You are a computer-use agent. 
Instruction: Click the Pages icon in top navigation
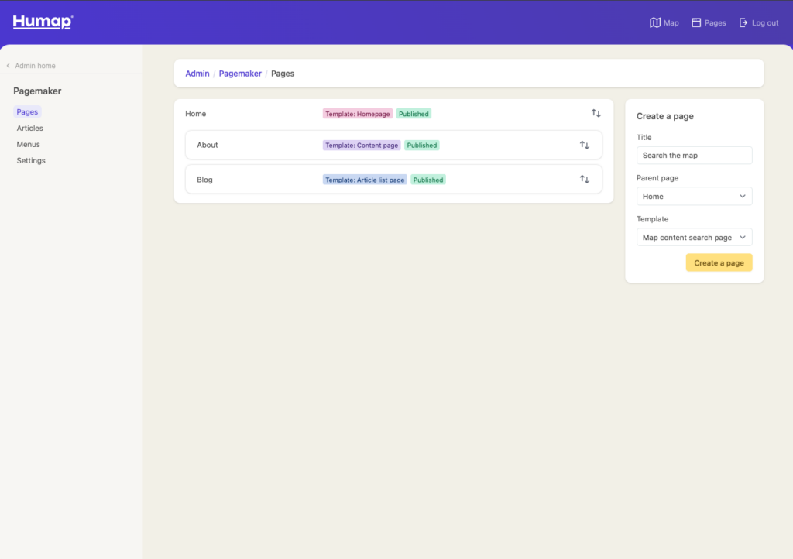click(x=696, y=23)
